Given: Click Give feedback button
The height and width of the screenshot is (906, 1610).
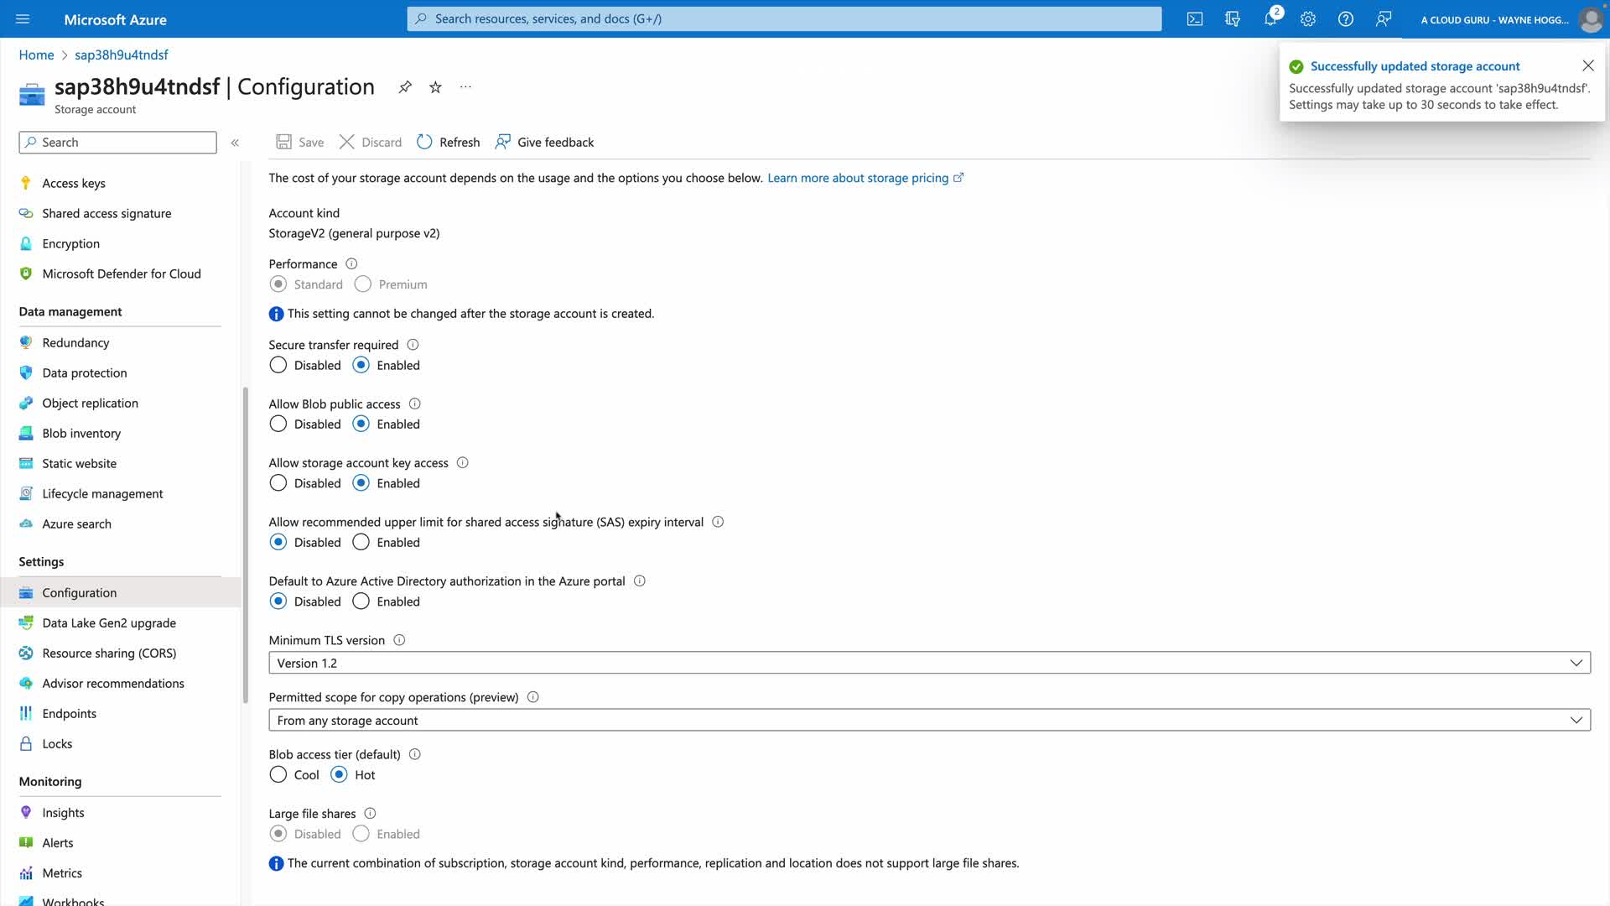Looking at the screenshot, I should pos(545,142).
